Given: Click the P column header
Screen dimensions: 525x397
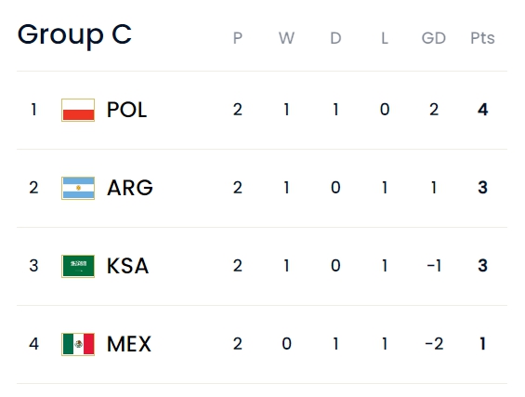Looking at the screenshot, I should pos(238,38).
